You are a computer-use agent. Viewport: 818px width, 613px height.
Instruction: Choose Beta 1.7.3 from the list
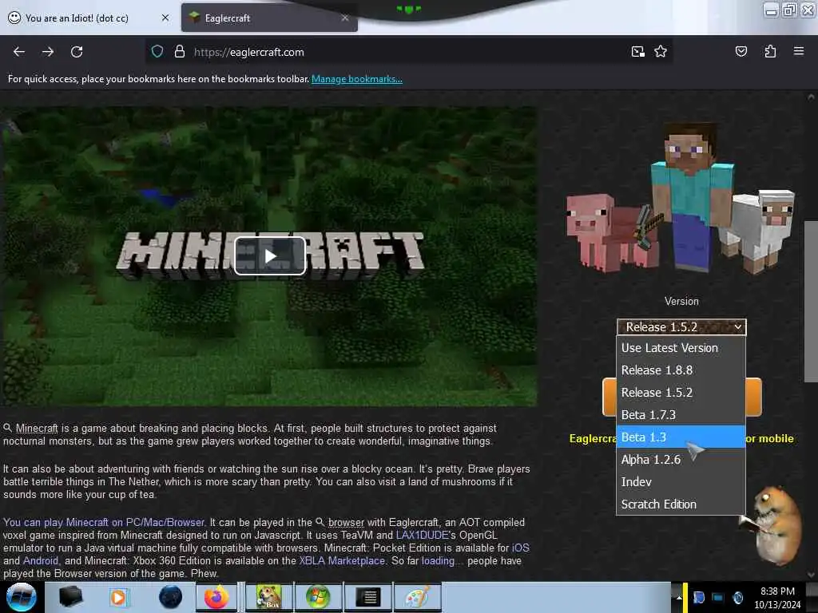(681, 415)
